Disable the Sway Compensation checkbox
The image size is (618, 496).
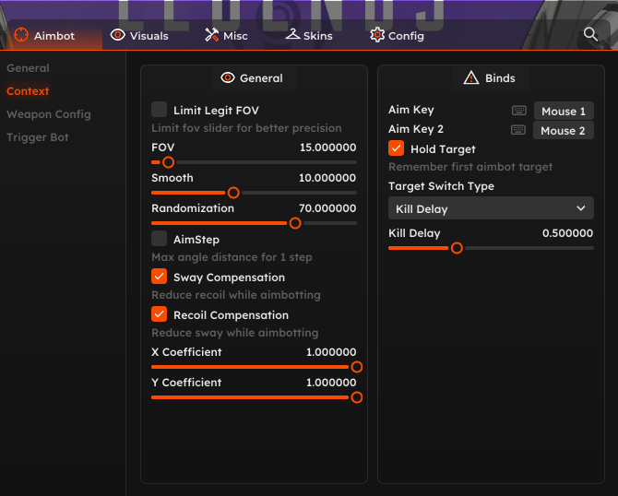(x=160, y=277)
